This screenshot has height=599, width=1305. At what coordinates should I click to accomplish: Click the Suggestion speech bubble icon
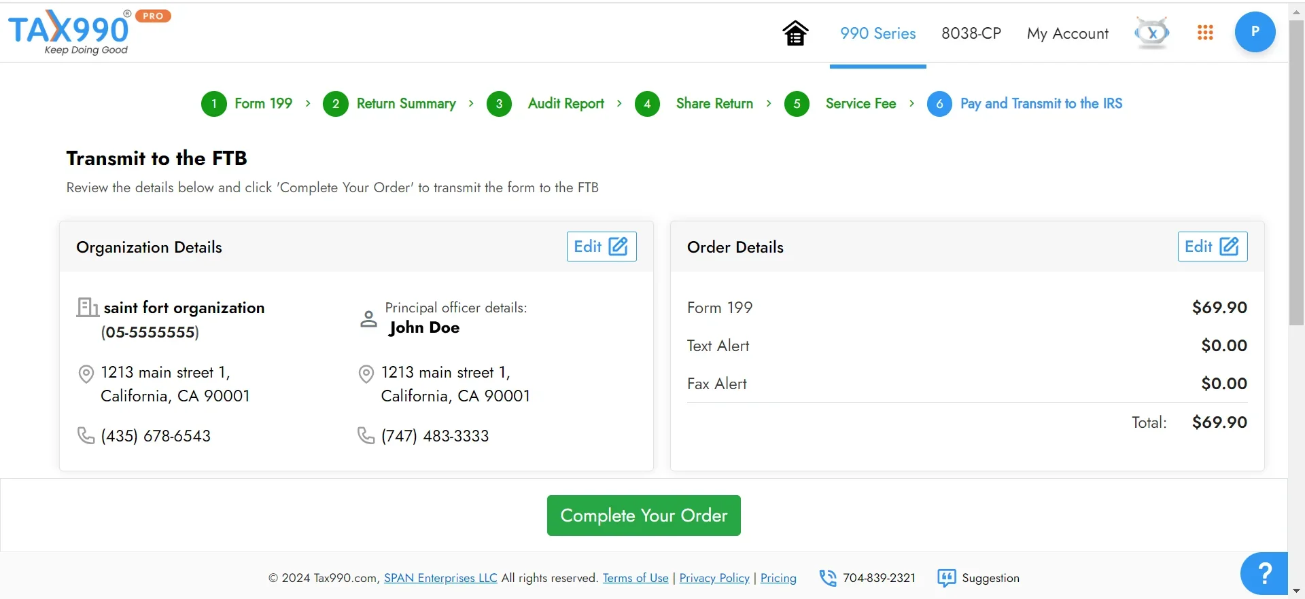point(946,578)
